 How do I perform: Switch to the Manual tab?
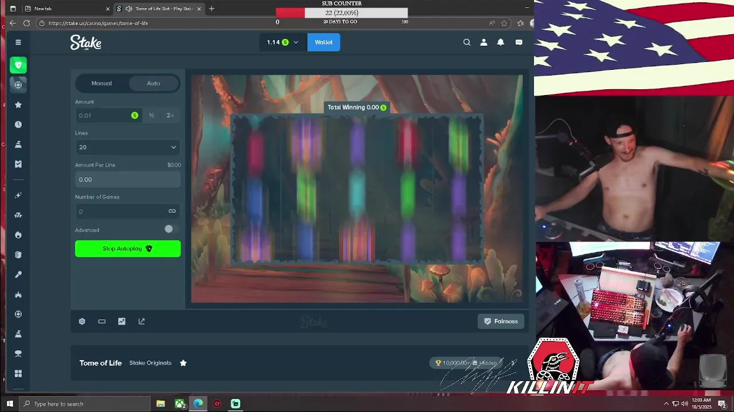pos(102,84)
